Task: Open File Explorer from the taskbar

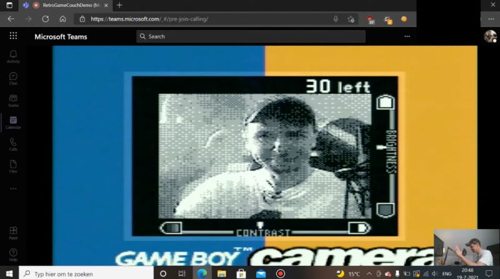Action: [x=222, y=273]
